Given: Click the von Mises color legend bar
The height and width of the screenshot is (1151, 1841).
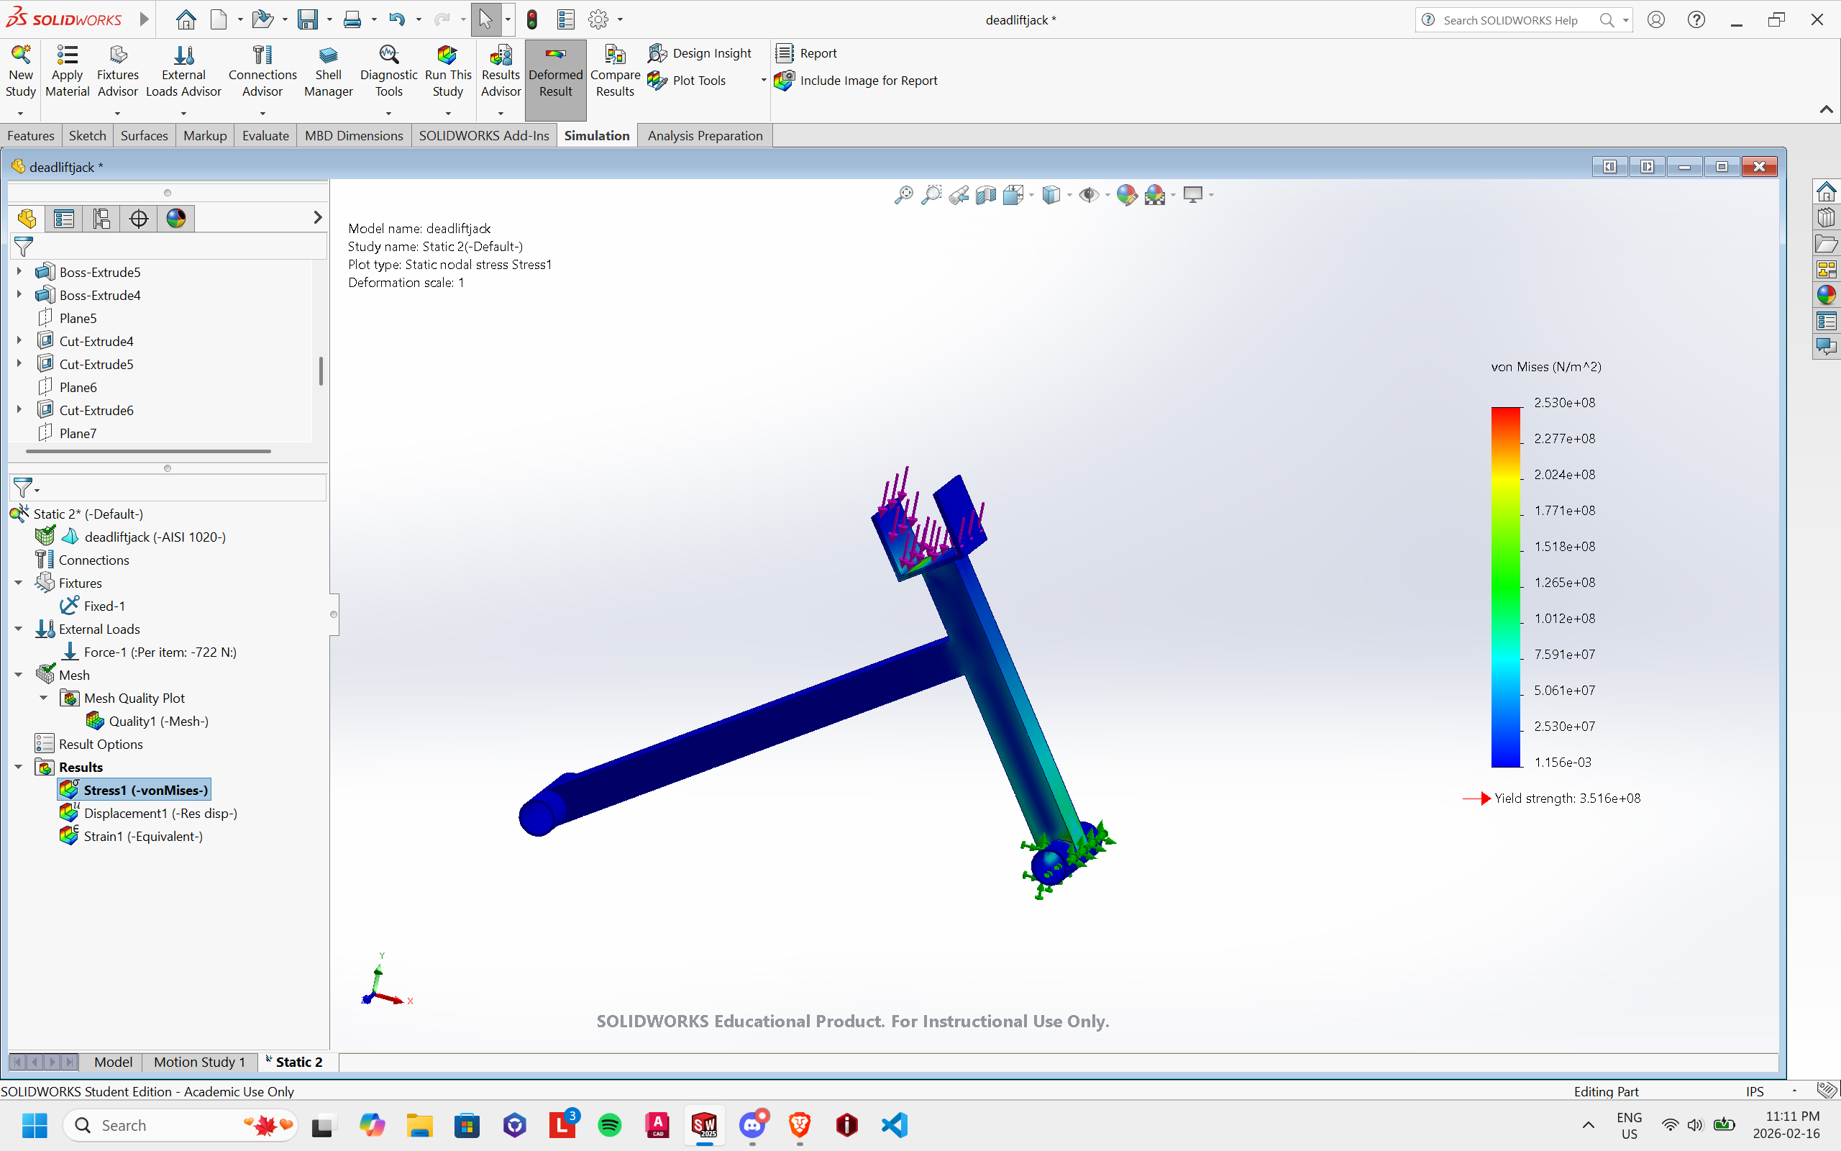Looking at the screenshot, I should click(1505, 587).
